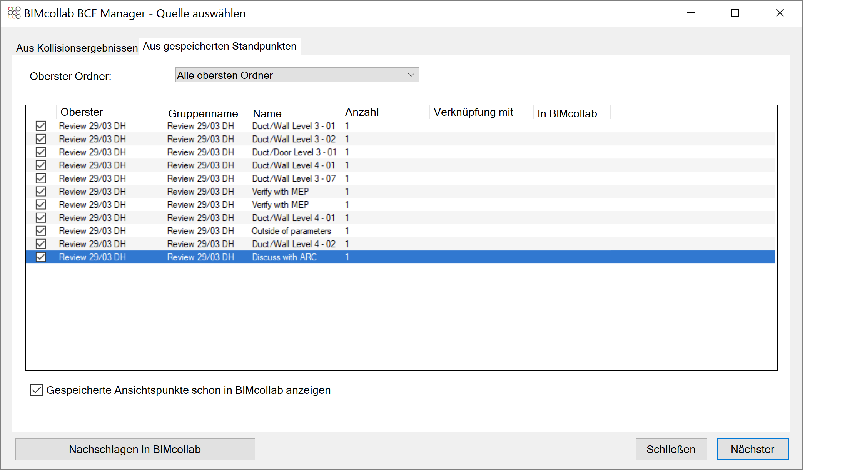Click the Oberster Ordner label
Screen dimensions: 850x470
tap(70, 76)
